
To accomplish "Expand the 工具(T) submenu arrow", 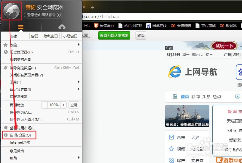I will 79,81.
